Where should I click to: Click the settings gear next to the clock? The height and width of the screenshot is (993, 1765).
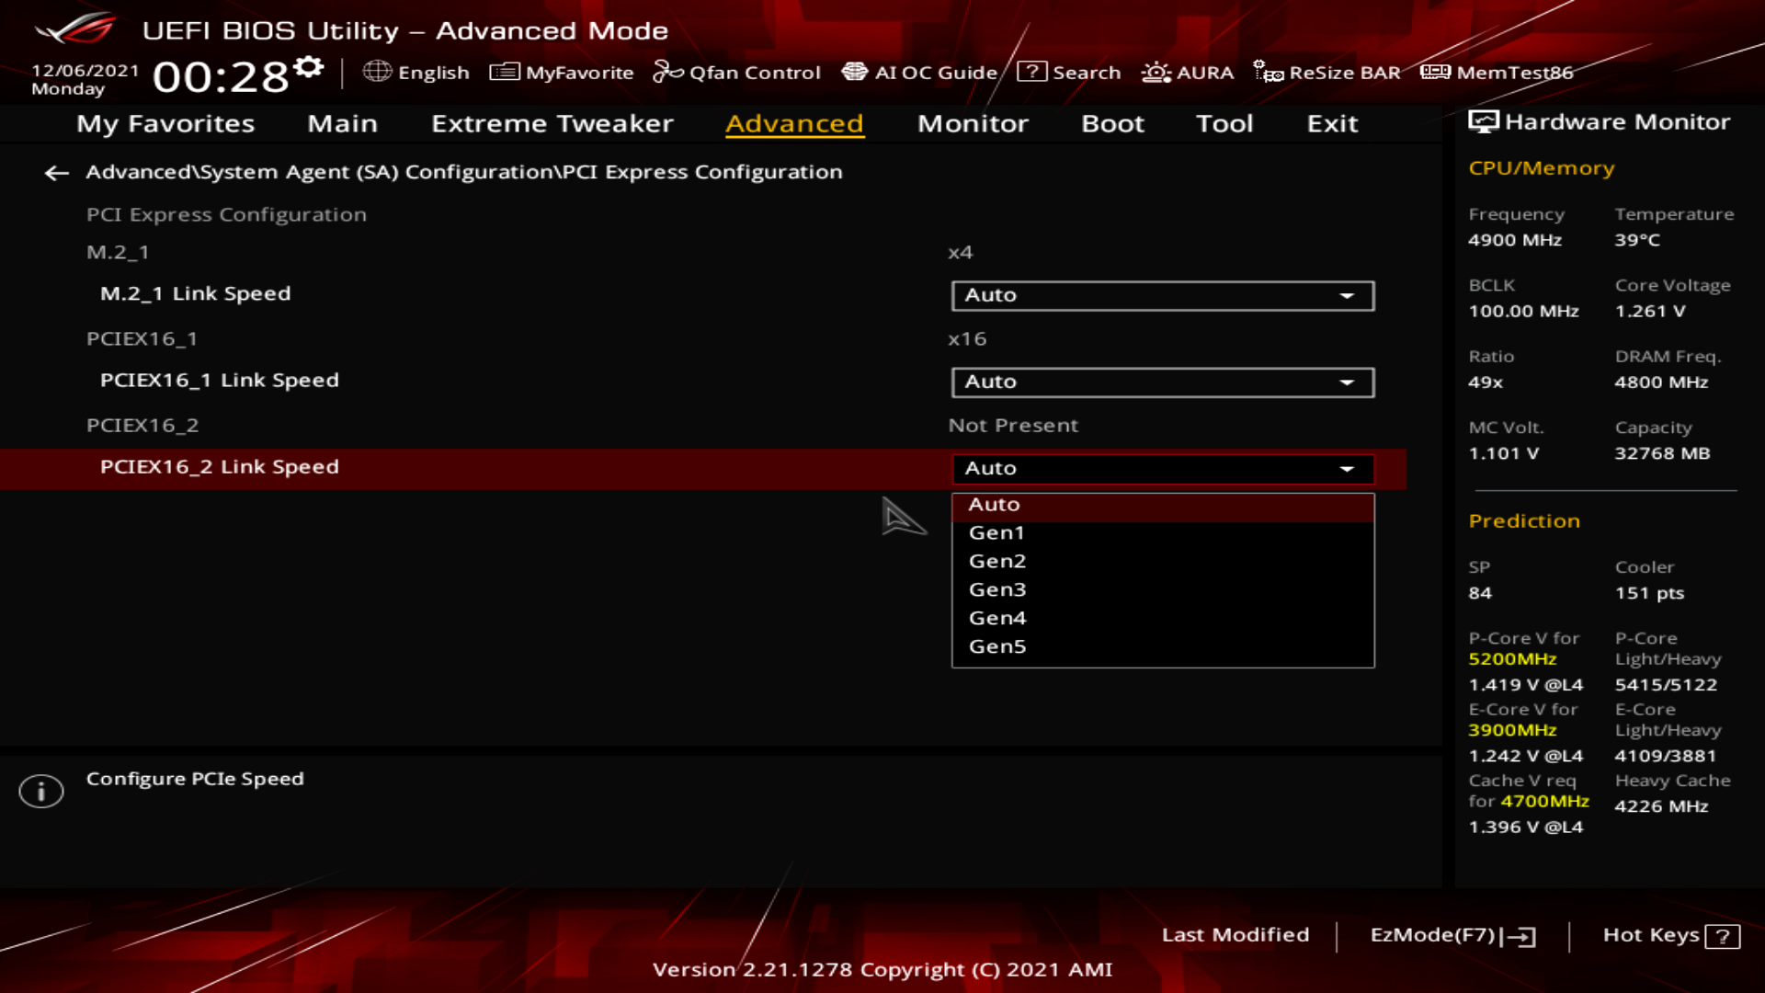[310, 67]
